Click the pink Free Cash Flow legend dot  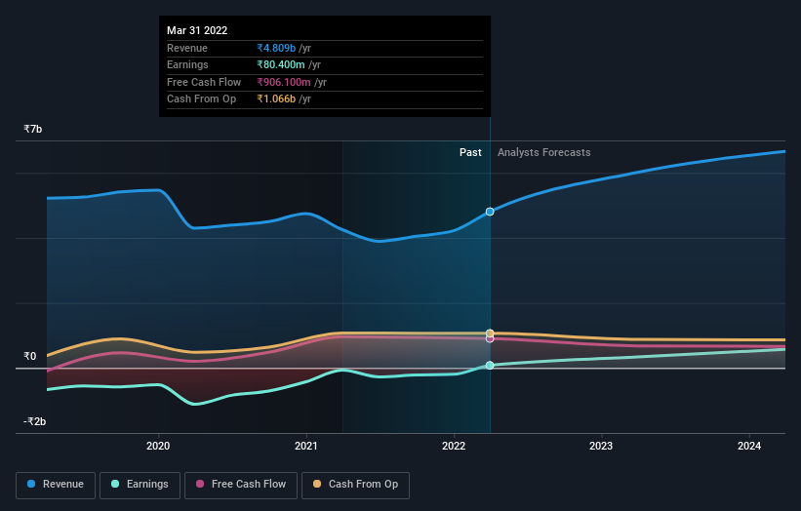tap(200, 484)
